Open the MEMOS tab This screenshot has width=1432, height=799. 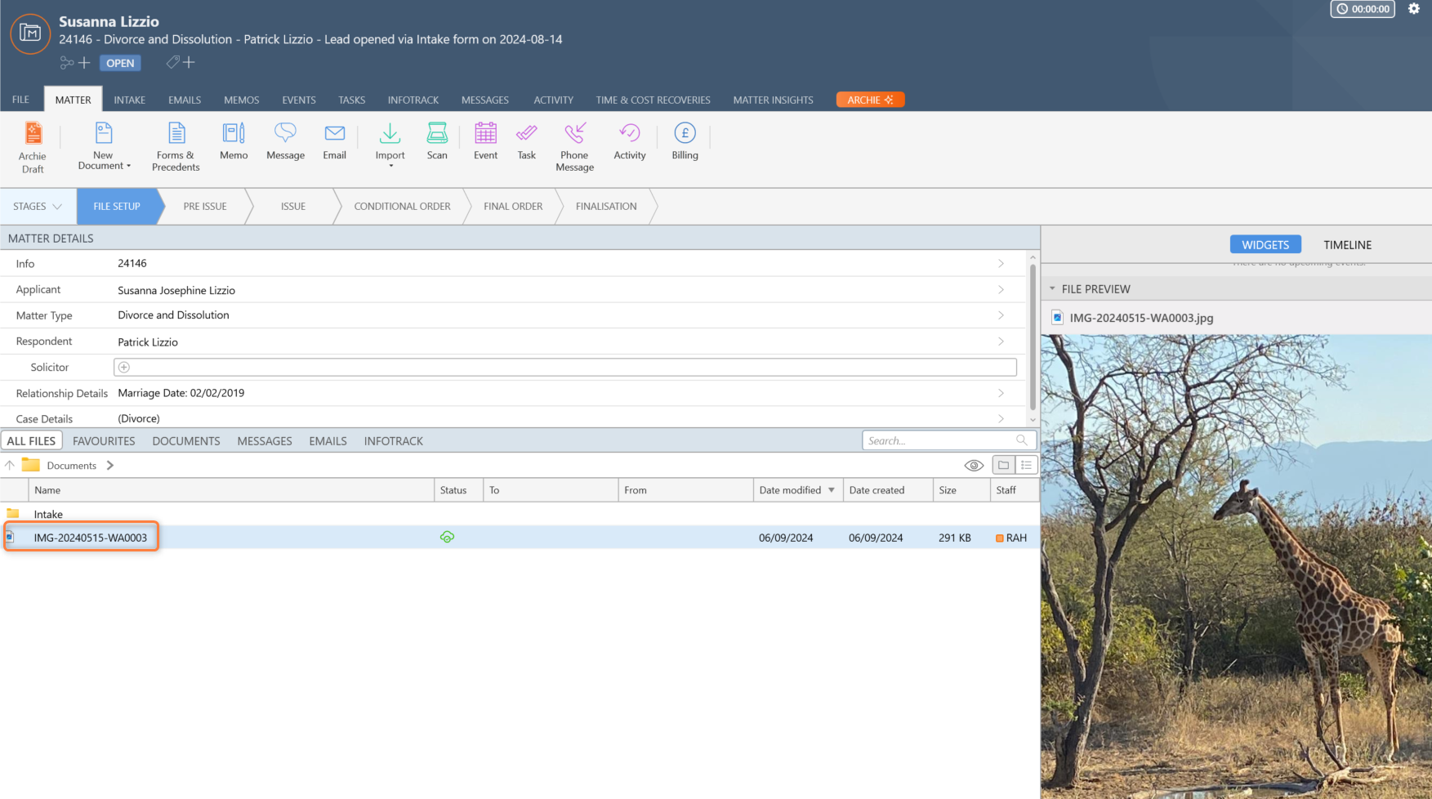[x=242, y=100]
